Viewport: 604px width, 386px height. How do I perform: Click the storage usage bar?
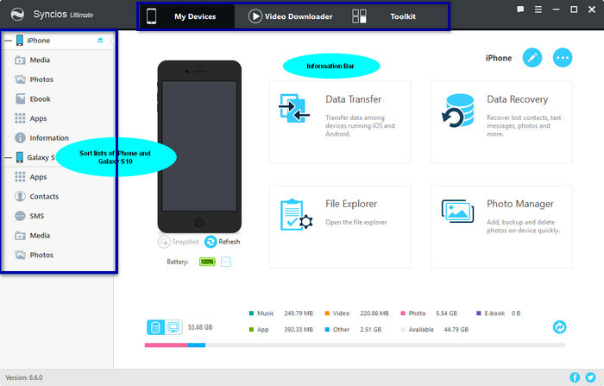pyautogui.click(x=355, y=345)
